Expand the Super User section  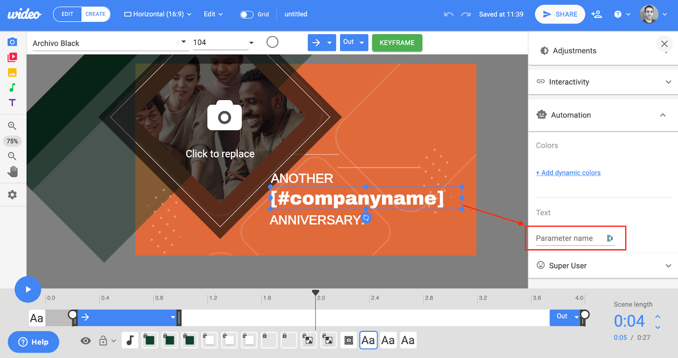tap(603, 266)
